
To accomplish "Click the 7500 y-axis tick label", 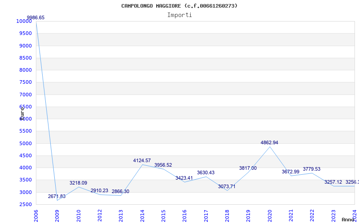I will [26, 82].
